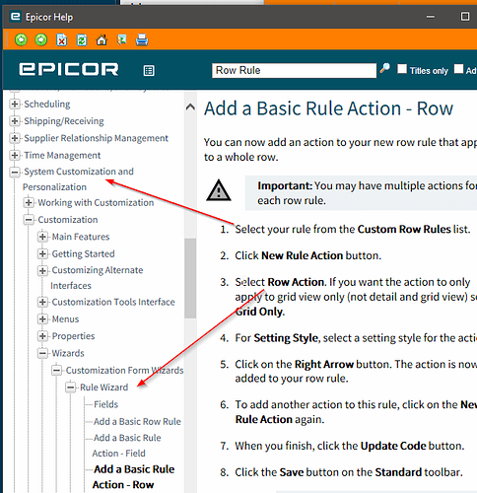Expand Supplier Relationship Management node
This screenshot has width=477, height=493.
click(x=15, y=138)
